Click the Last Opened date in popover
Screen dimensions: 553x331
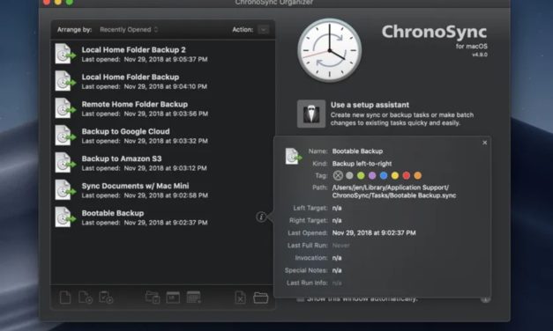coord(374,232)
